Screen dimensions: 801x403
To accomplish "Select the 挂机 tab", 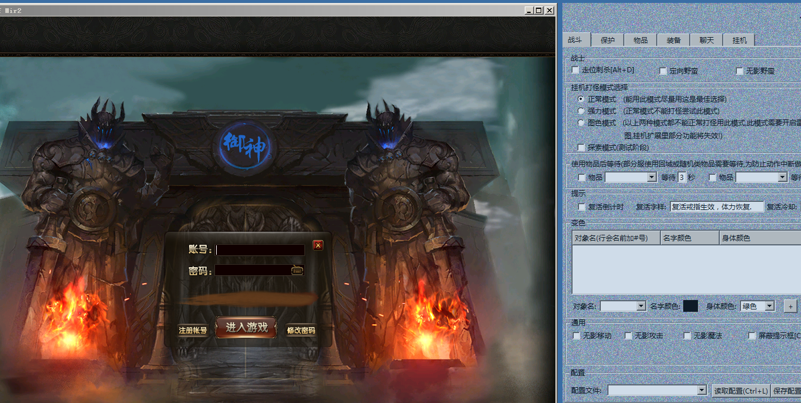I will 740,40.
